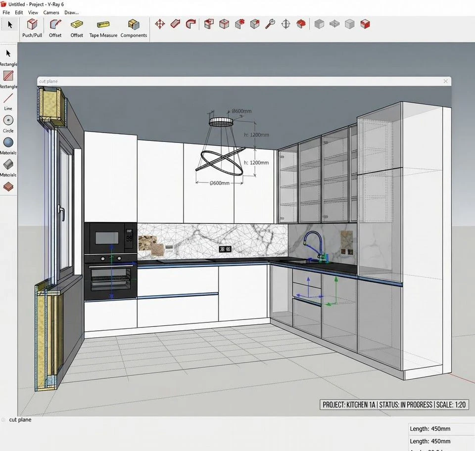
Task: Click the gray block Materials icon
Action: pos(8,164)
